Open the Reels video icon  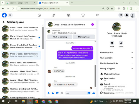pos(68,15)
